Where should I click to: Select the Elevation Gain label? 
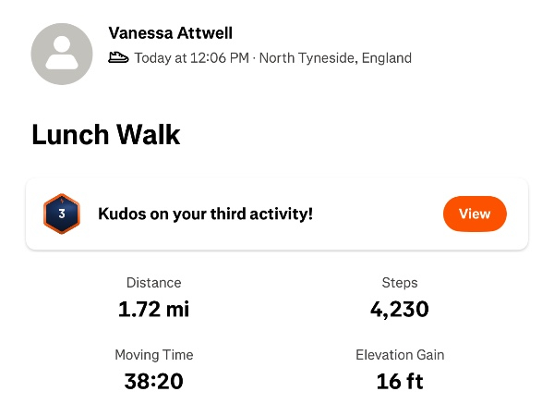[x=400, y=355]
